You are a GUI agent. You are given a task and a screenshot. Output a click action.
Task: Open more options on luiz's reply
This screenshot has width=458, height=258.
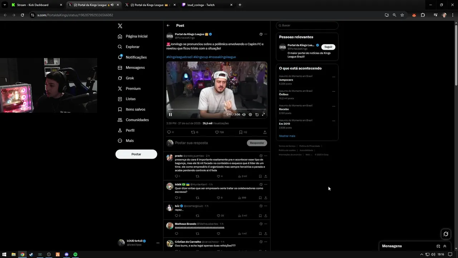pos(265,206)
